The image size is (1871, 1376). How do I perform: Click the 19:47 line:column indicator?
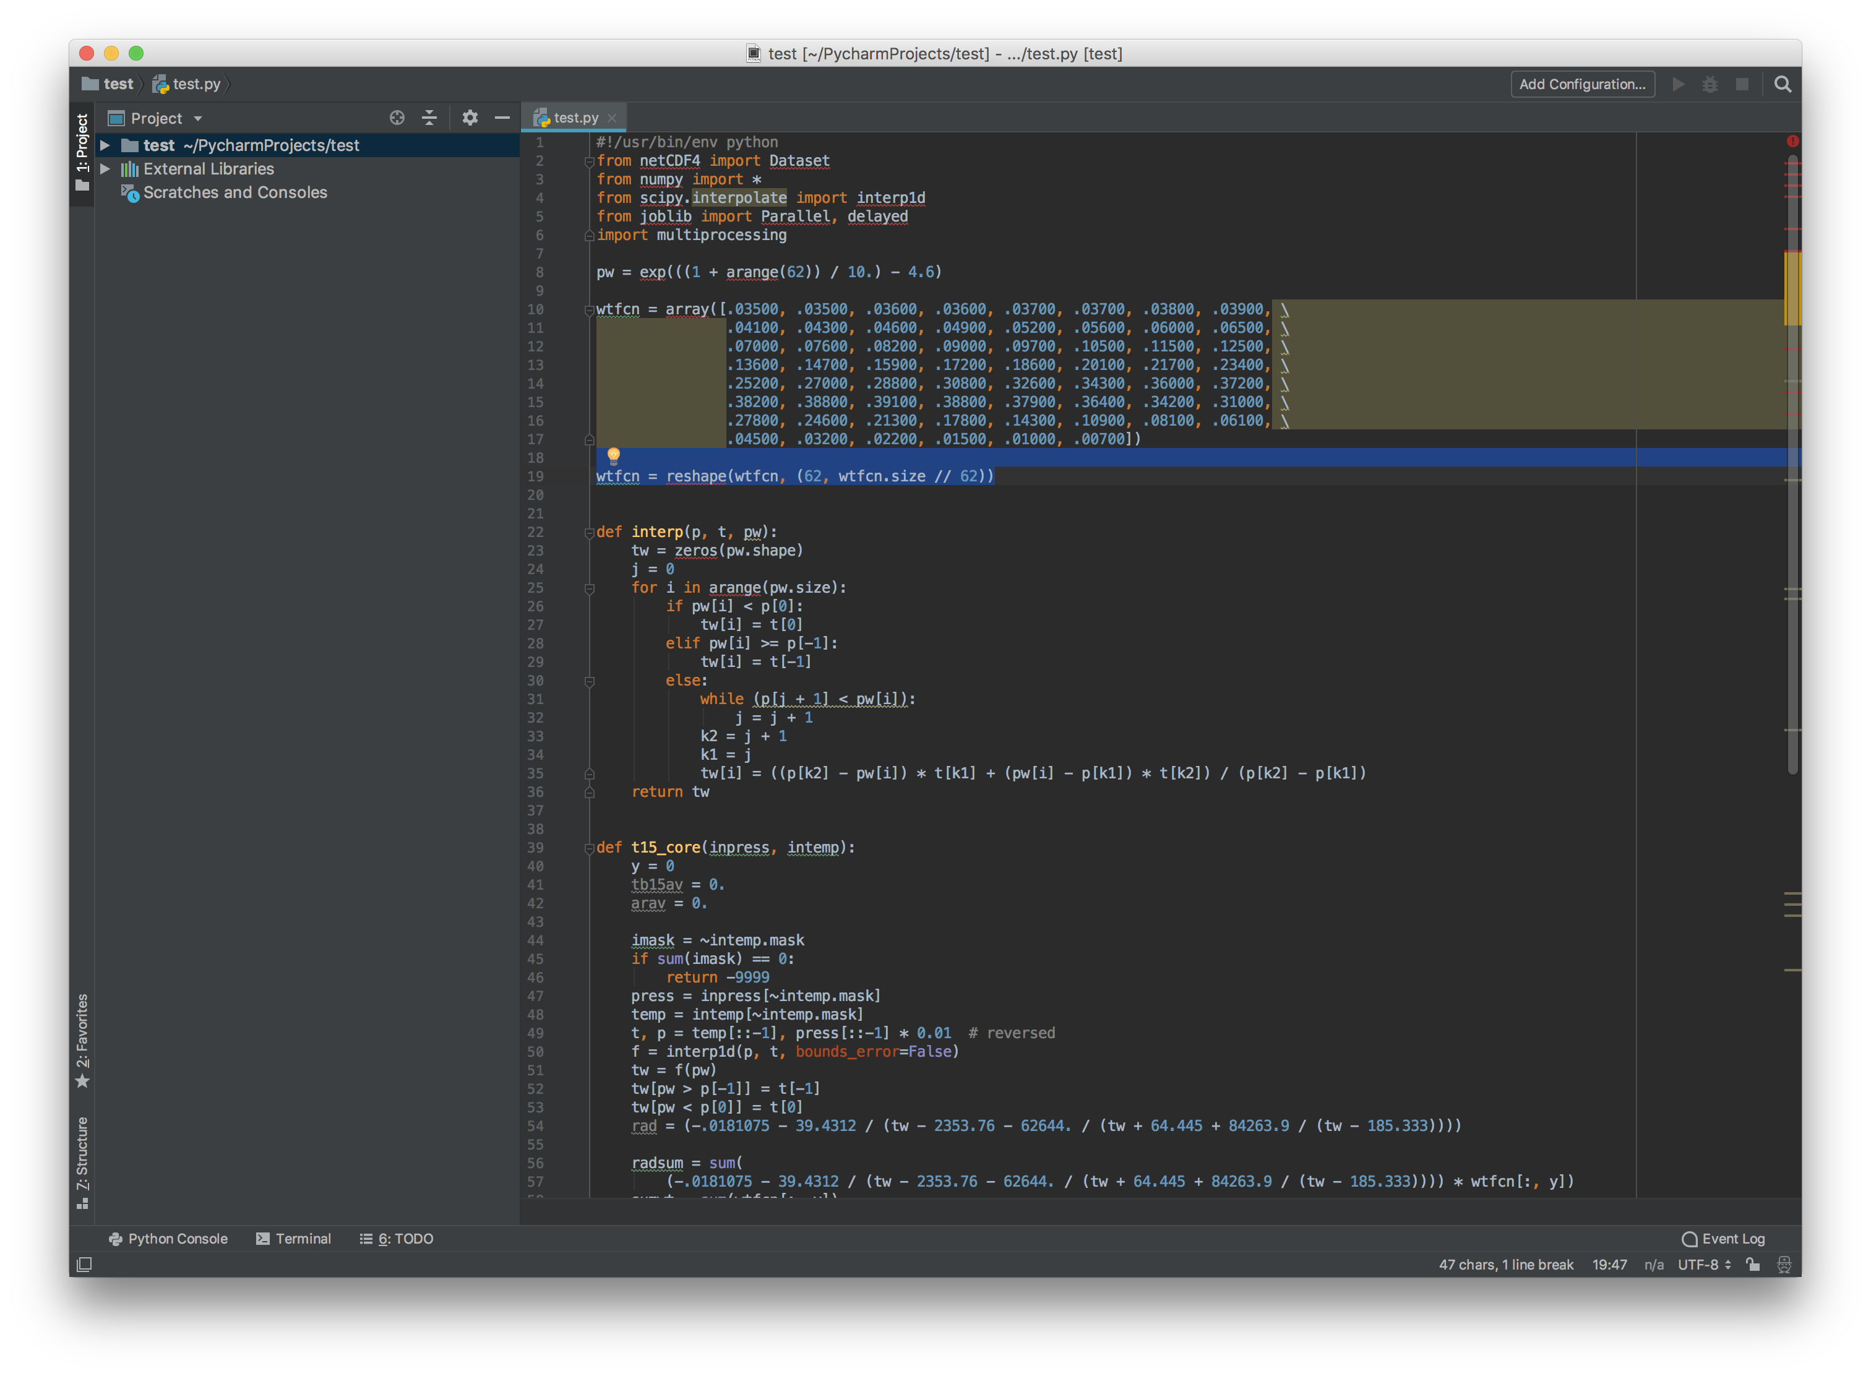tap(1609, 1265)
